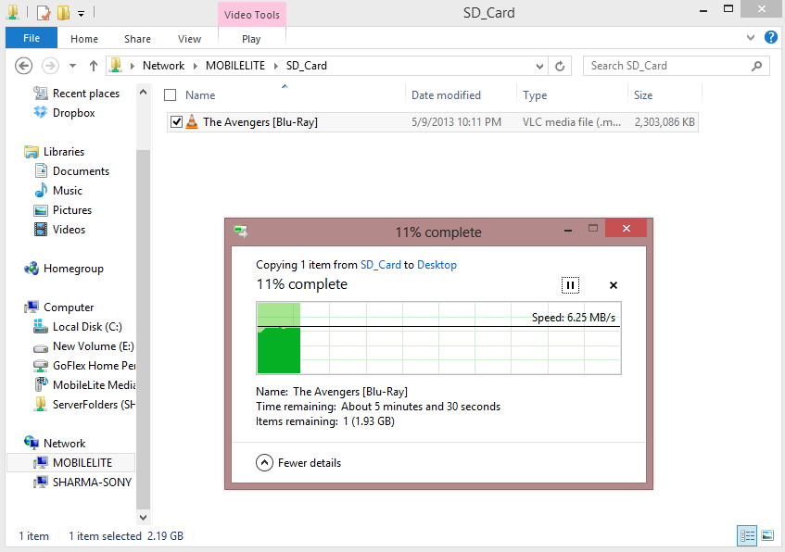785x552 pixels.
Task: Open the recent locations dropdown arrow
Action: click(x=72, y=66)
